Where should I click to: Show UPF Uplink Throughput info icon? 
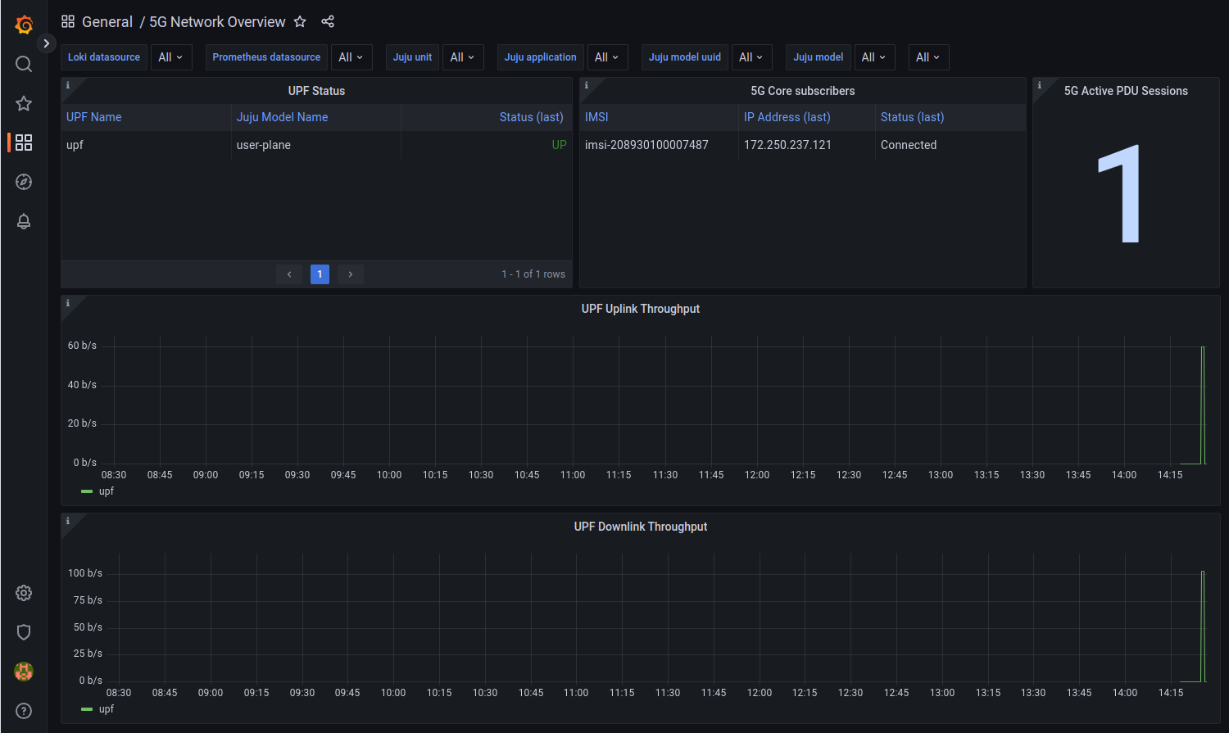(x=68, y=303)
